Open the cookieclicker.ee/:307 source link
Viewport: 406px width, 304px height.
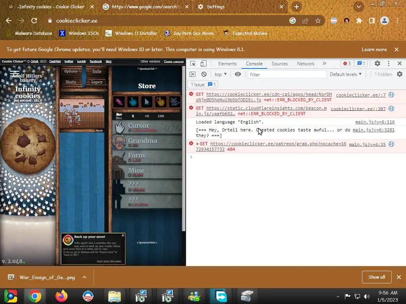(358, 109)
